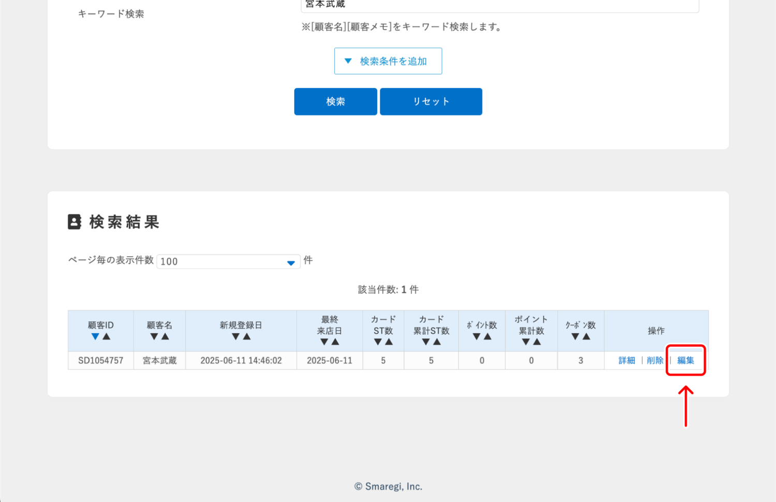Toggle descending sort on カード累計ST数

426,342
